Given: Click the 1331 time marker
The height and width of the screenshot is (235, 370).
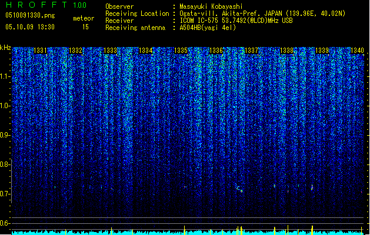Looking at the screenshot, I should (x=40, y=51).
